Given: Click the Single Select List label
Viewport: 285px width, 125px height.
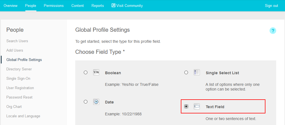Looking at the screenshot, I should (222, 73).
